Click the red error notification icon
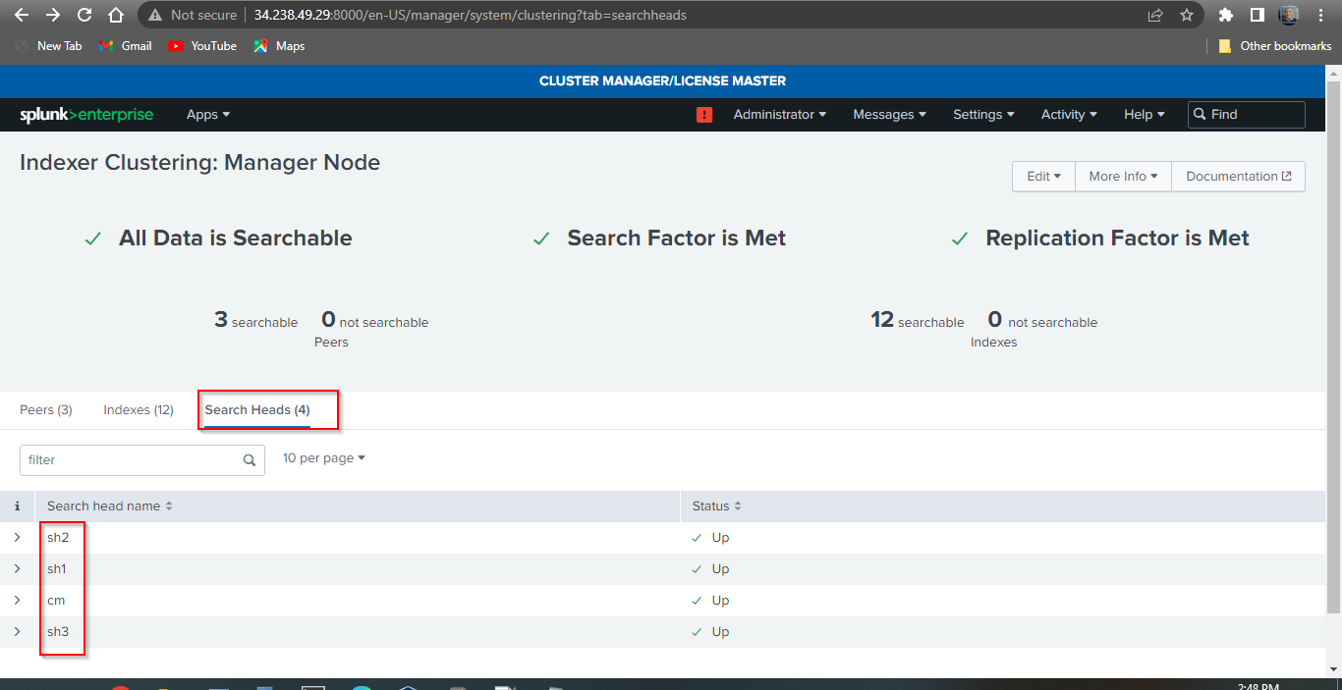1342x690 pixels. click(703, 115)
